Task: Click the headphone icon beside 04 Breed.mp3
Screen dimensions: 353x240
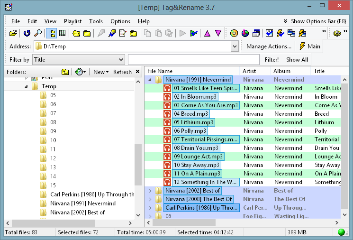Action: point(167,114)
